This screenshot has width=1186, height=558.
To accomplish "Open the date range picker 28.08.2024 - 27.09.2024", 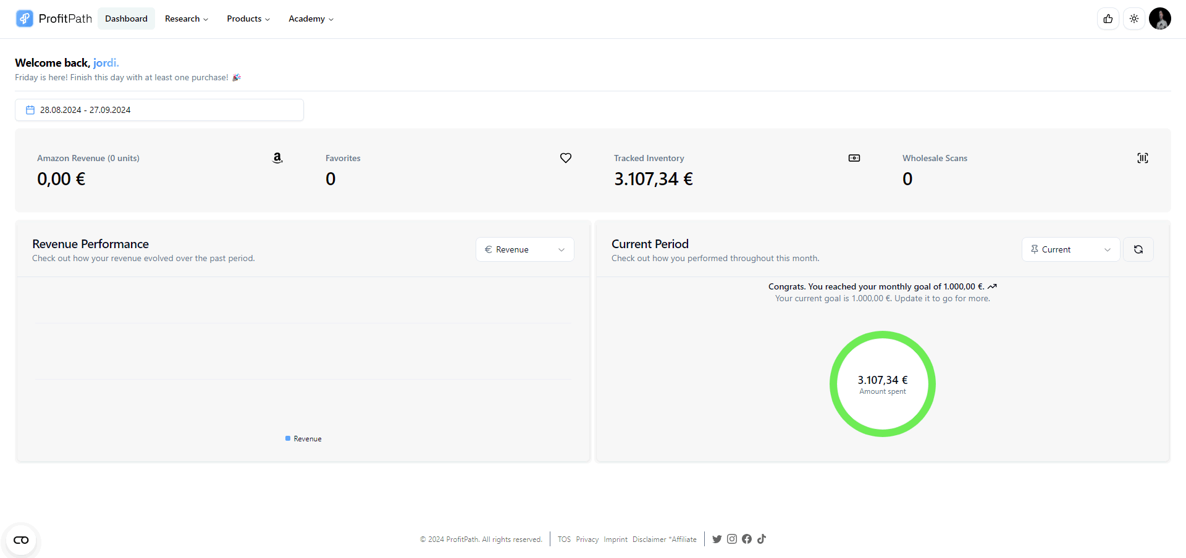I will point(159,110).
